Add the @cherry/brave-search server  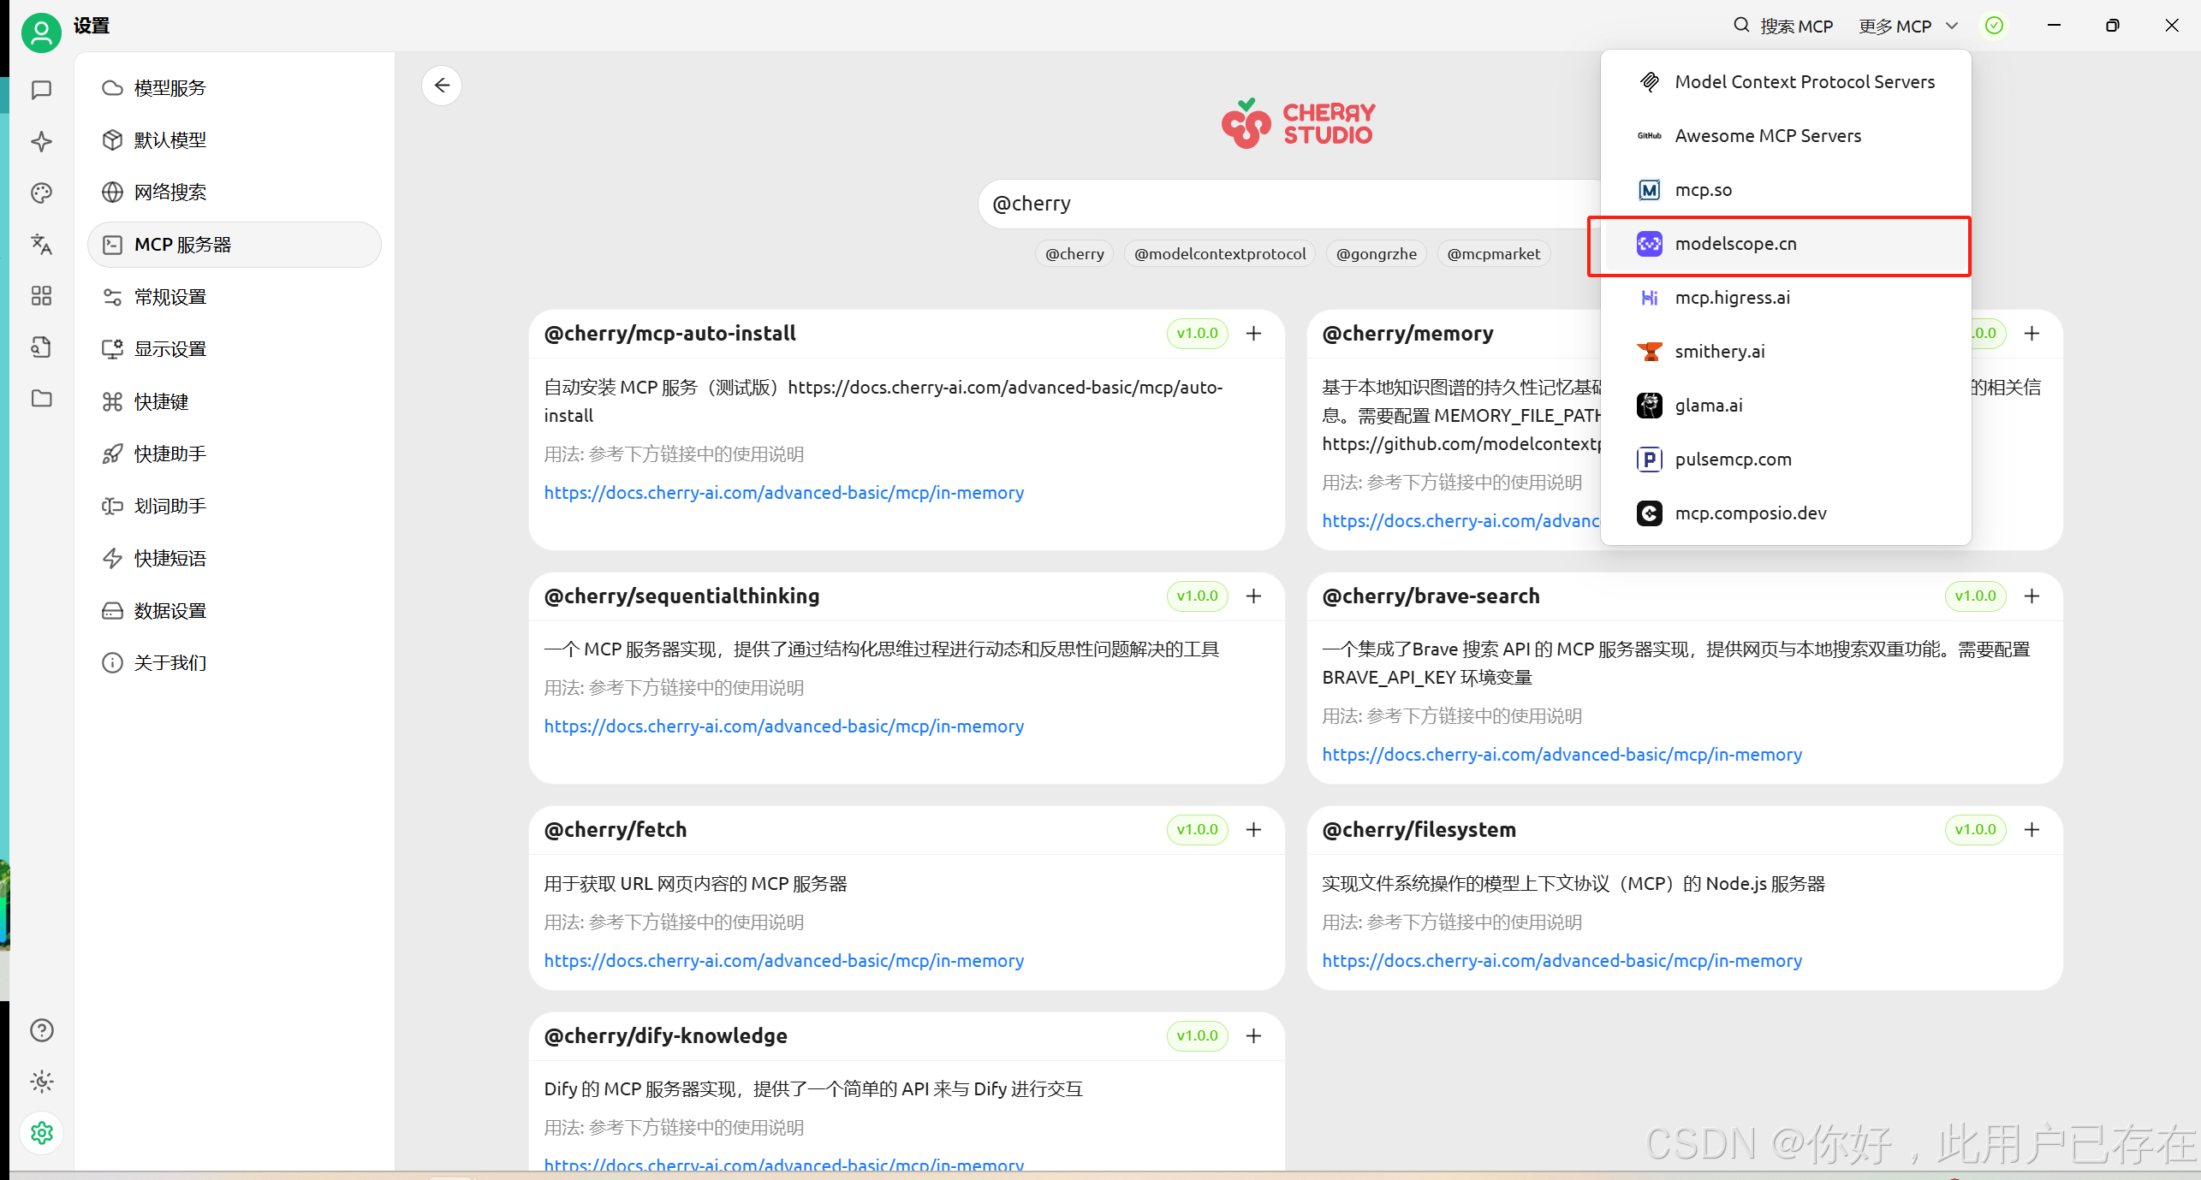[2031, 596]
